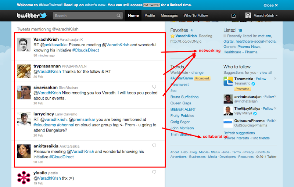The width and height of the screenshot is (294, 187).
Task: Open OutsourcPharma profile logo
Action: pyautogui.click(x=228, y=123)
